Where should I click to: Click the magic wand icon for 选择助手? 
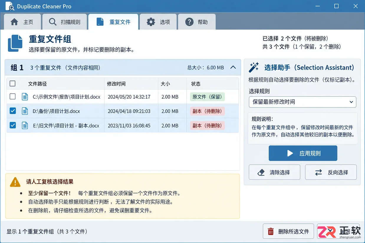(254, 67)
